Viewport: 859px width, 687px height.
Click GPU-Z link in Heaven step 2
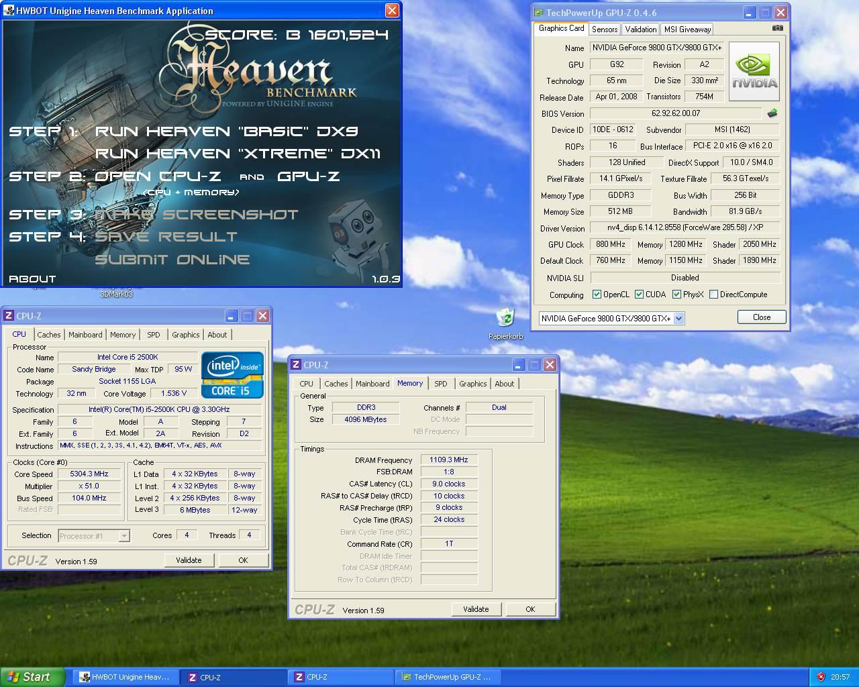coord(309,176)
